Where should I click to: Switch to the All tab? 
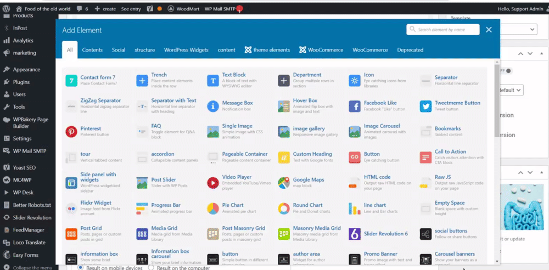pyautogui.click(x=70, y=50)
